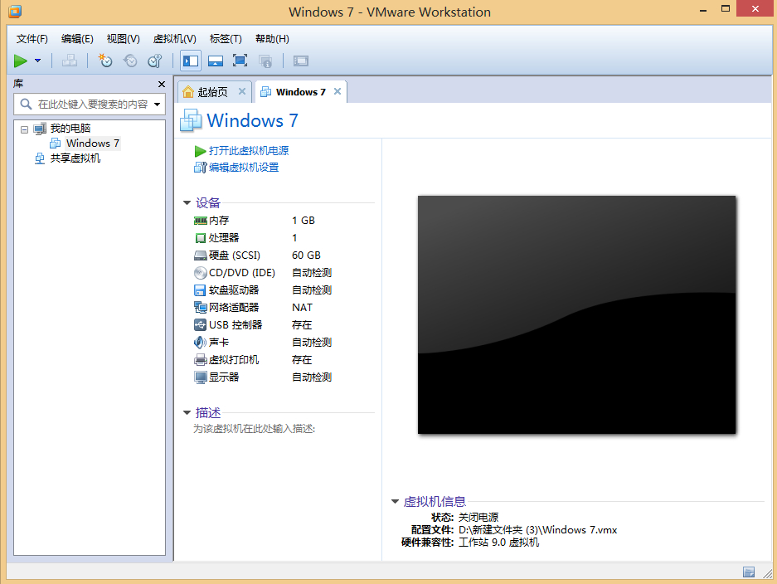Click the 关闭电源 state value
Screen dimensions: 777x584
point(478,518)
